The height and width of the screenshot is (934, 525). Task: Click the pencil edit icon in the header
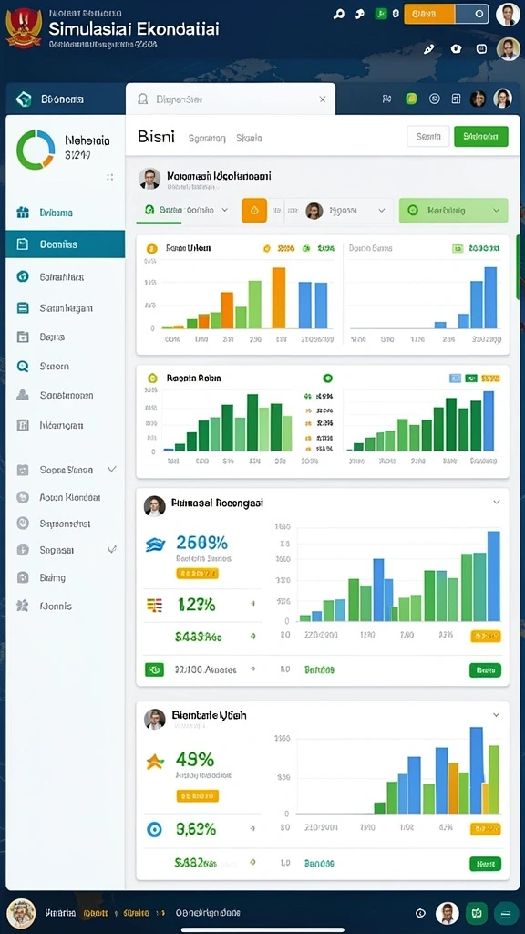pos(429,49)
